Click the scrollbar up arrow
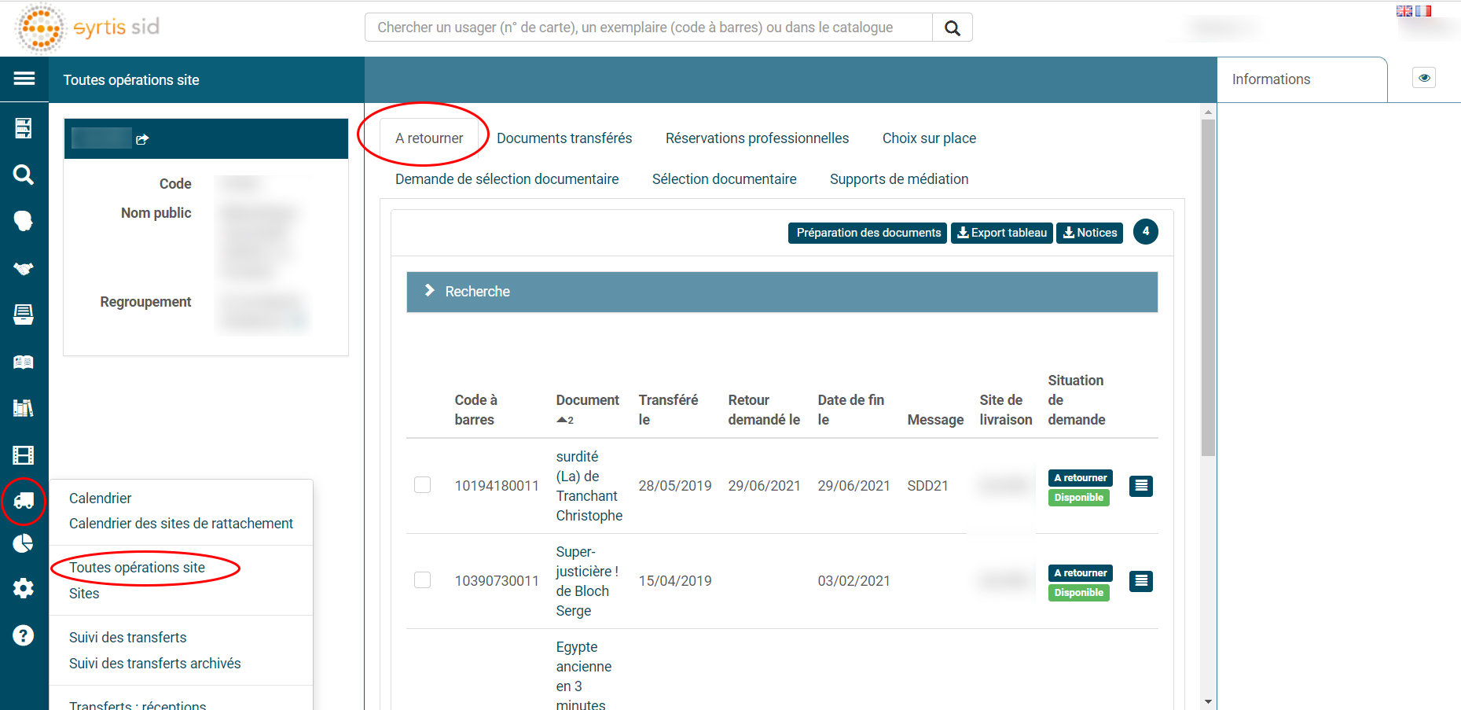 [1208, 112]
